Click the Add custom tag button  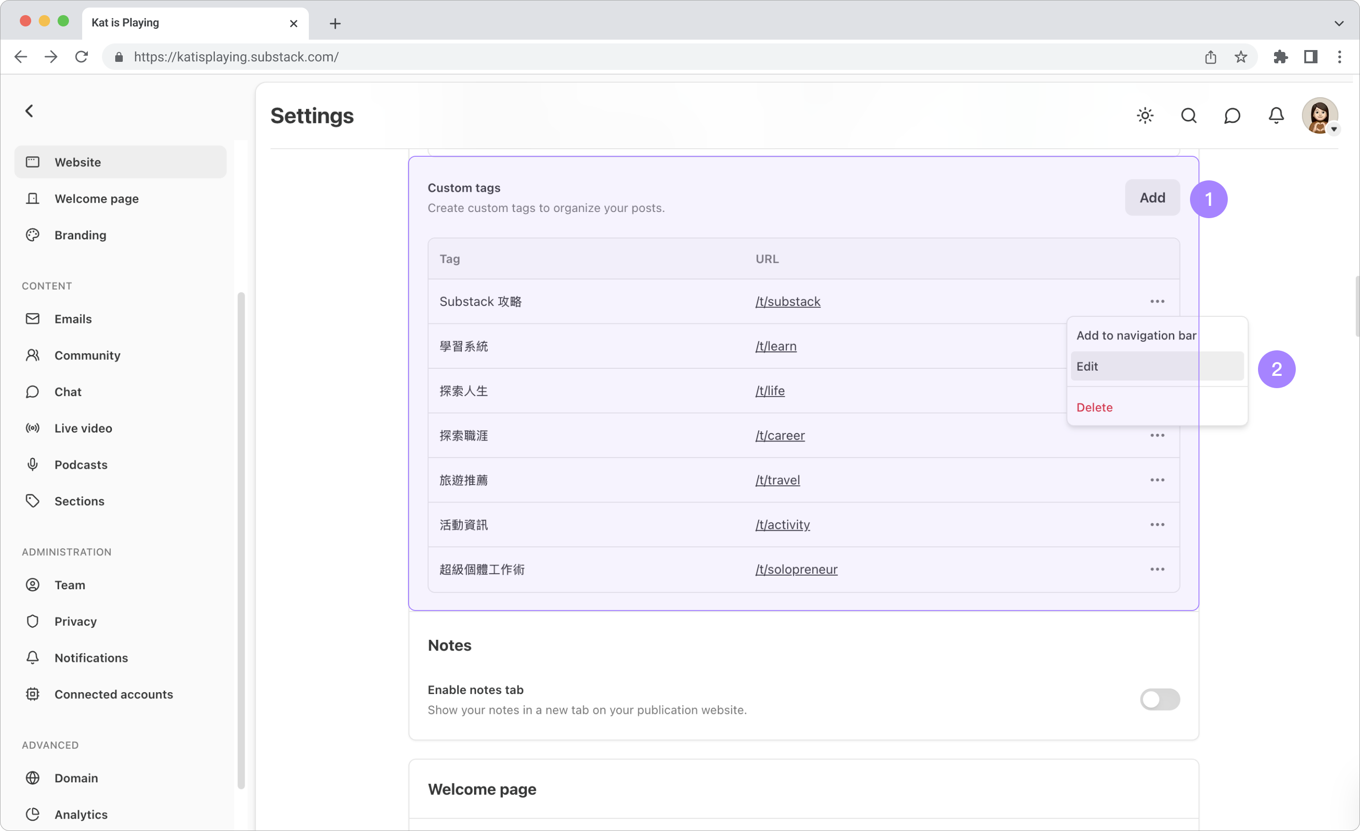(x=1152, y=197)
